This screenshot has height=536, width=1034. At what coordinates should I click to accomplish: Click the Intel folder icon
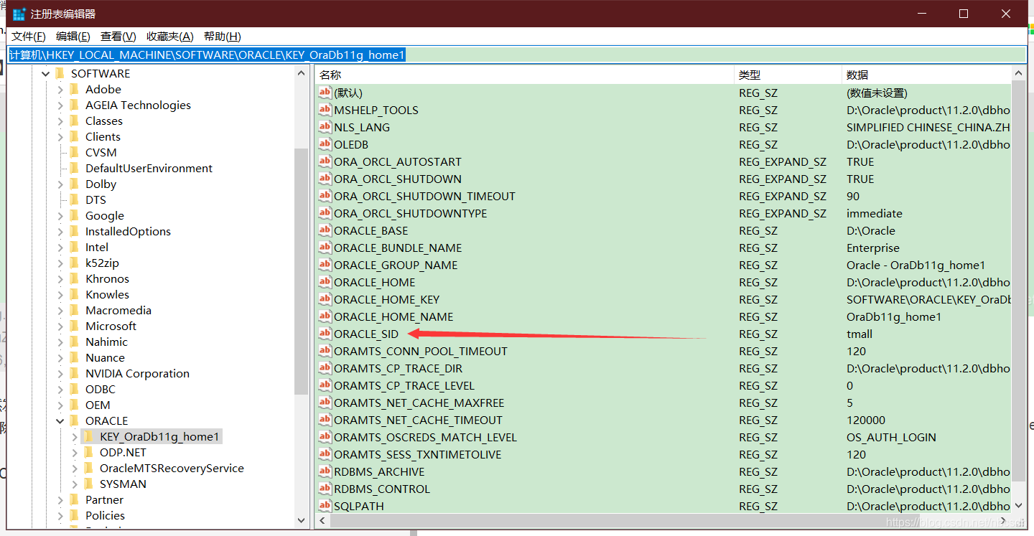point(74,247)
